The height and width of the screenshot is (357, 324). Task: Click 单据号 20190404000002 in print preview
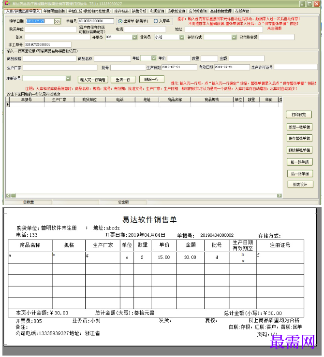point(206,235)
